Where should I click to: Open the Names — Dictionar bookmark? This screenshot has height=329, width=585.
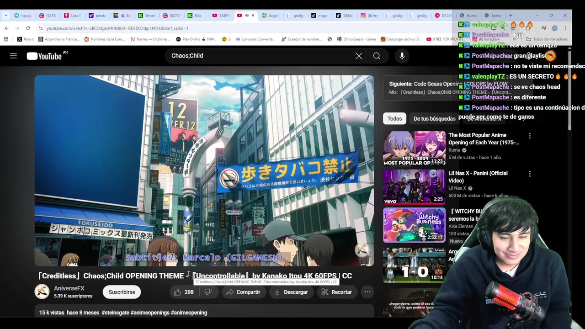[x=150, y=39]
